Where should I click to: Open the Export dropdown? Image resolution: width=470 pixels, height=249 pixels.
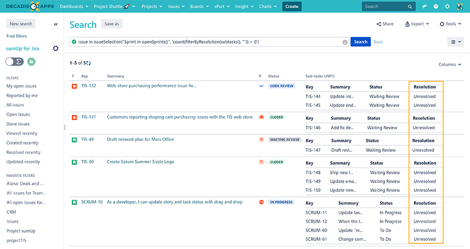(417, 24)
